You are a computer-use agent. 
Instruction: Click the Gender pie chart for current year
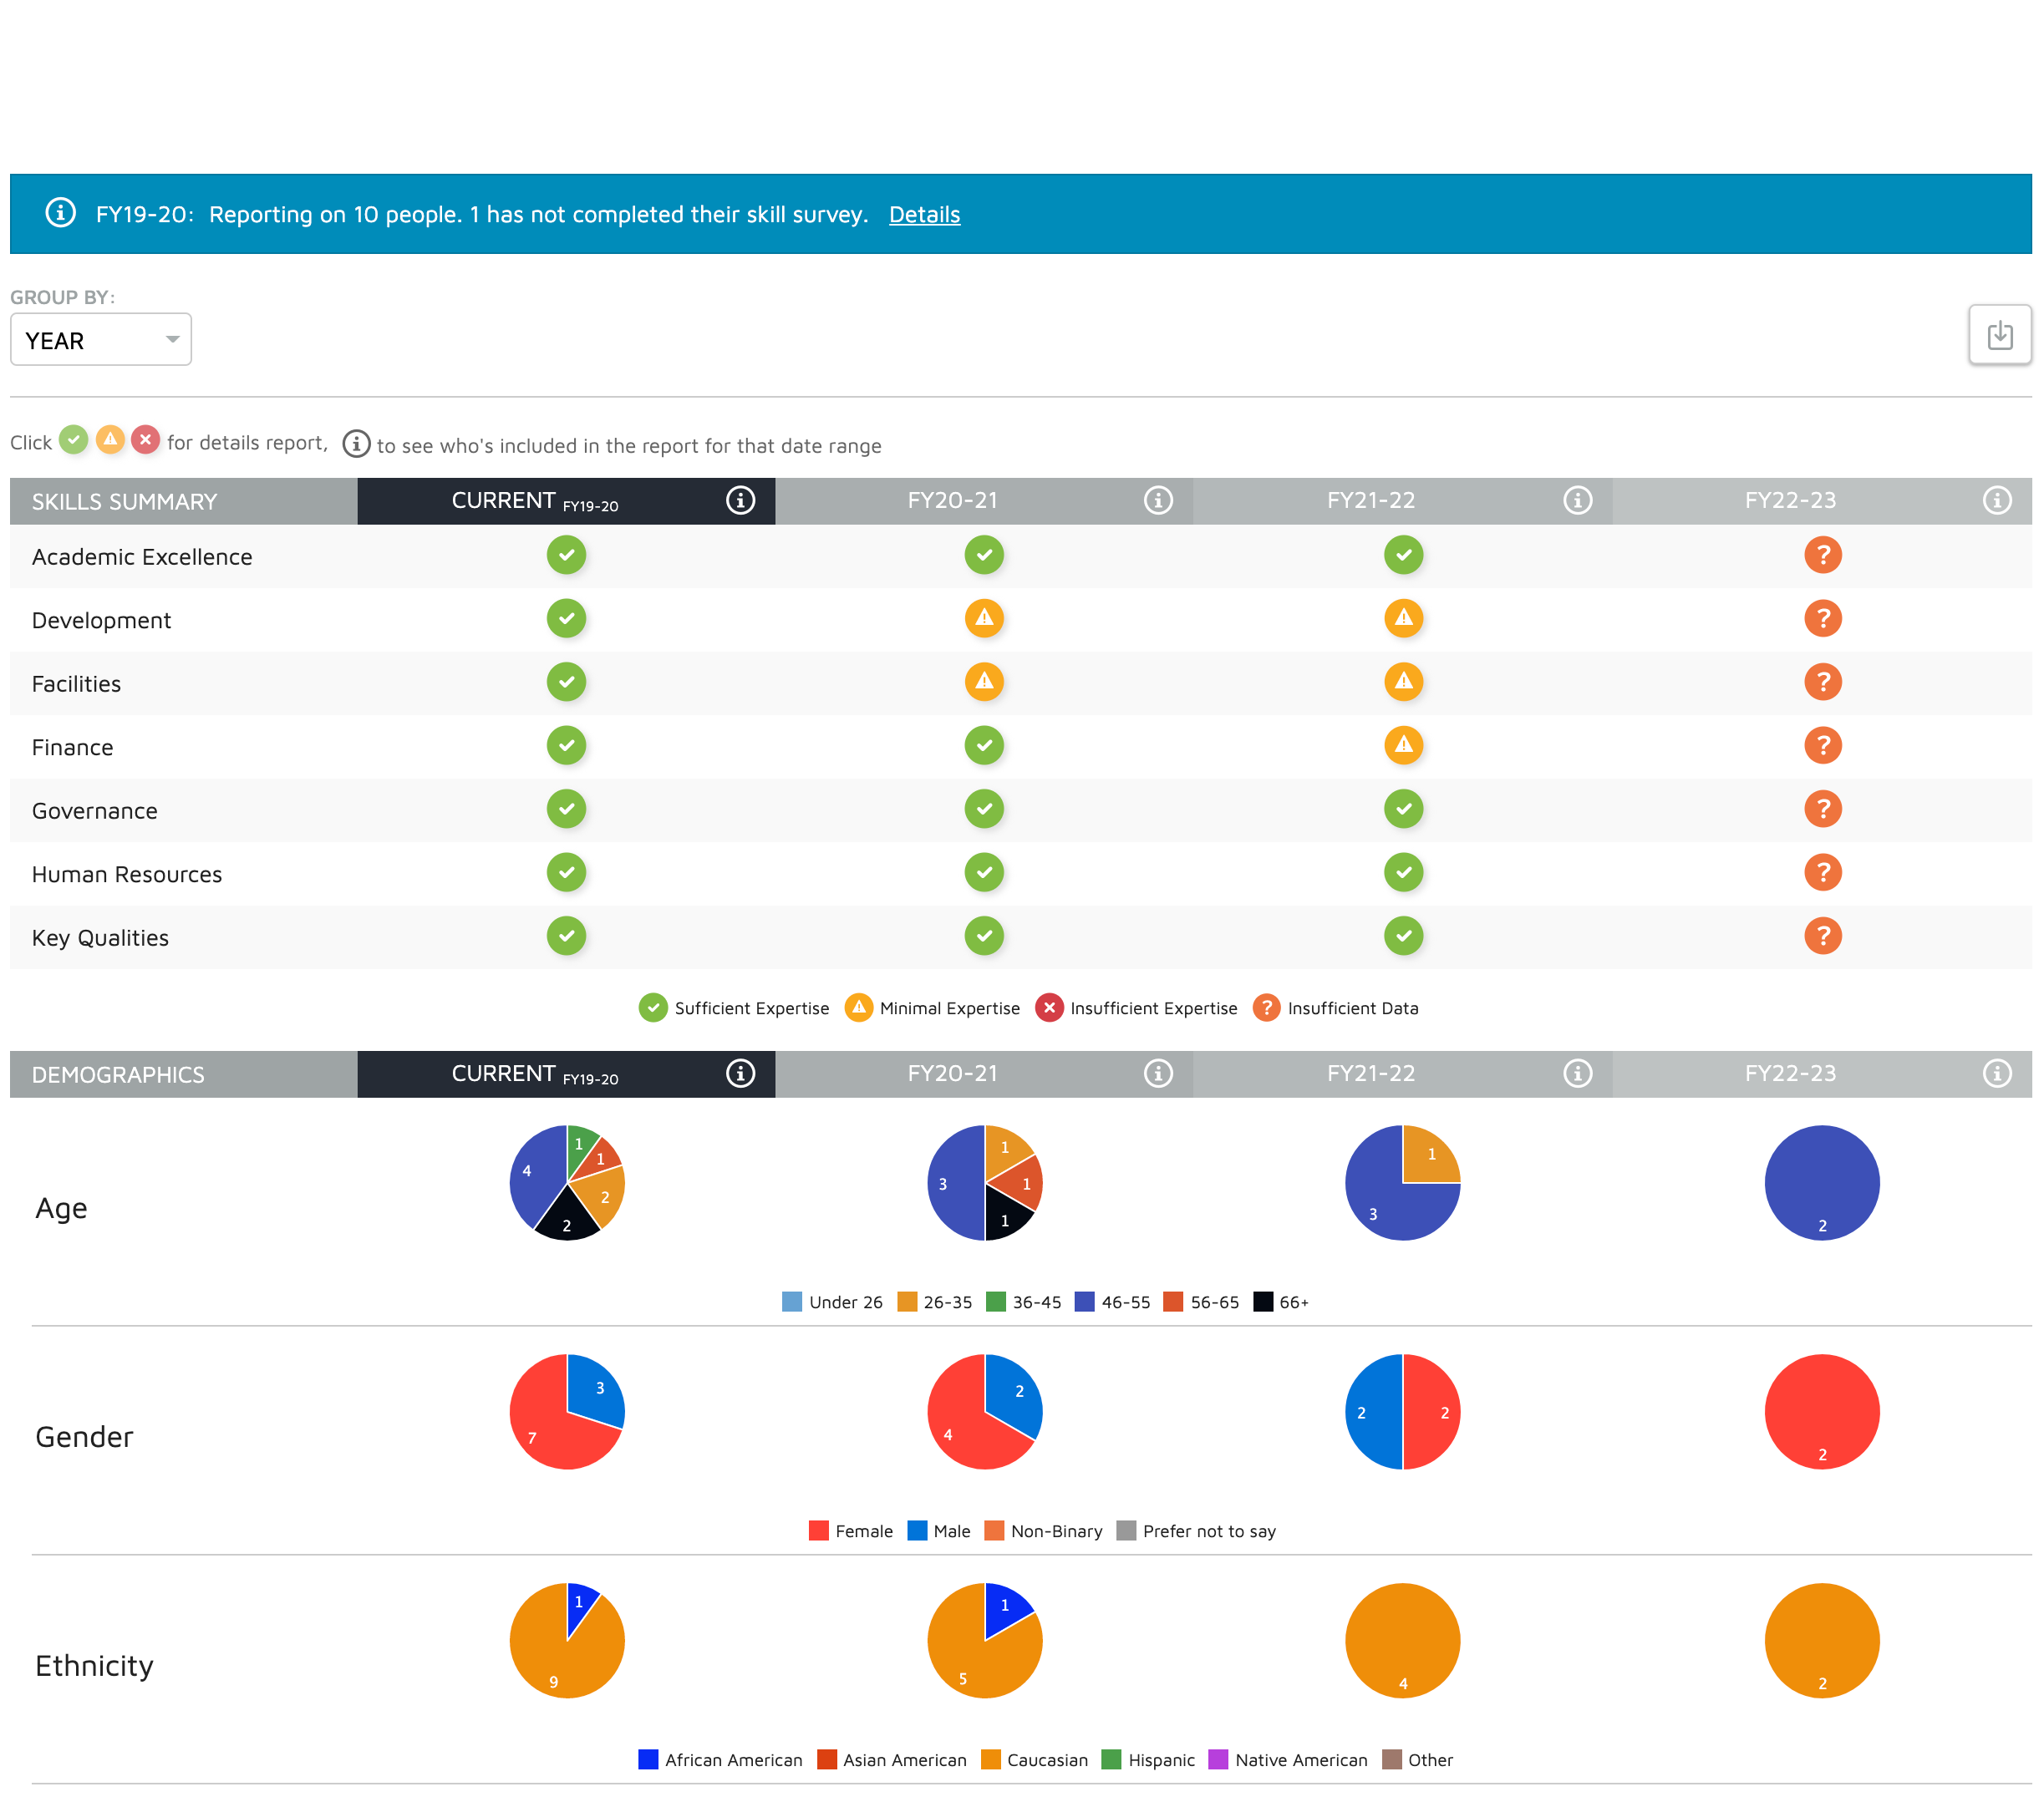(567, 1412)
